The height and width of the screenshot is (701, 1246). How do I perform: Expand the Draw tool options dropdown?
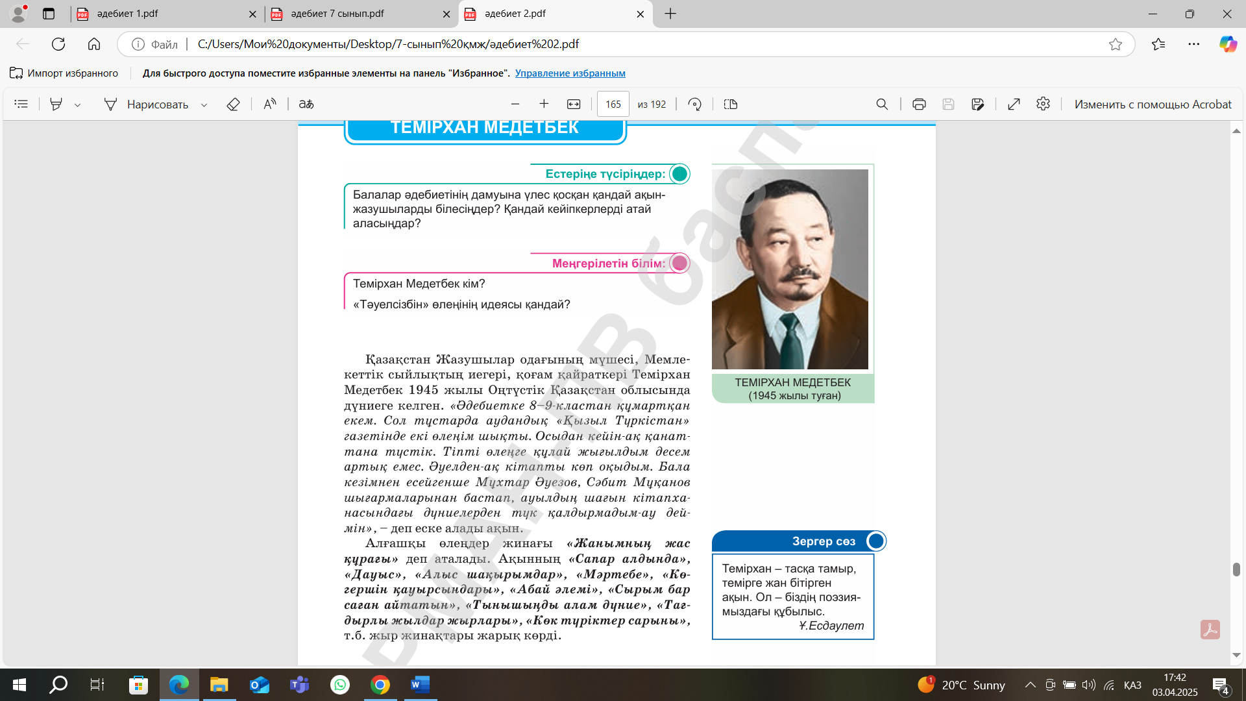point(204,105)
